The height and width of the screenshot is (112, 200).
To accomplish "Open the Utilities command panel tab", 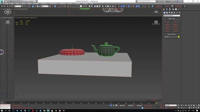I will coord(179,9).
